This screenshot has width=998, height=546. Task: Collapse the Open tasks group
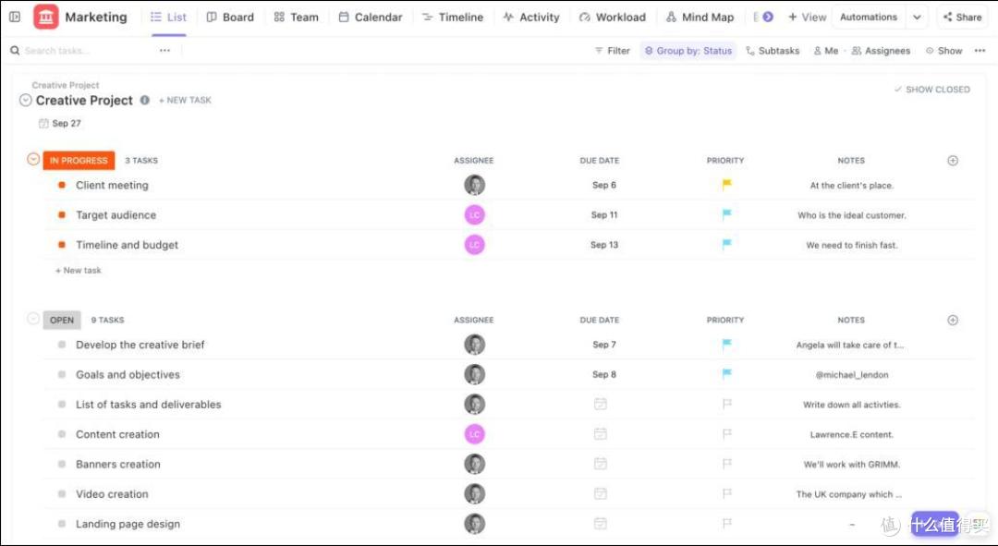click(34, 318)
